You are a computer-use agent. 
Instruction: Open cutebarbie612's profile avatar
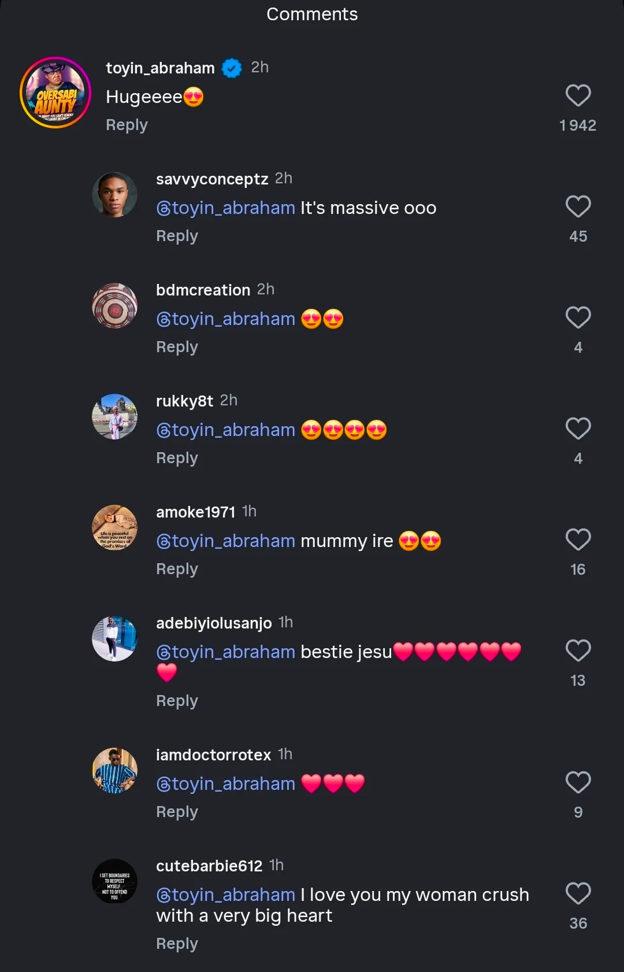coord(115,882)
